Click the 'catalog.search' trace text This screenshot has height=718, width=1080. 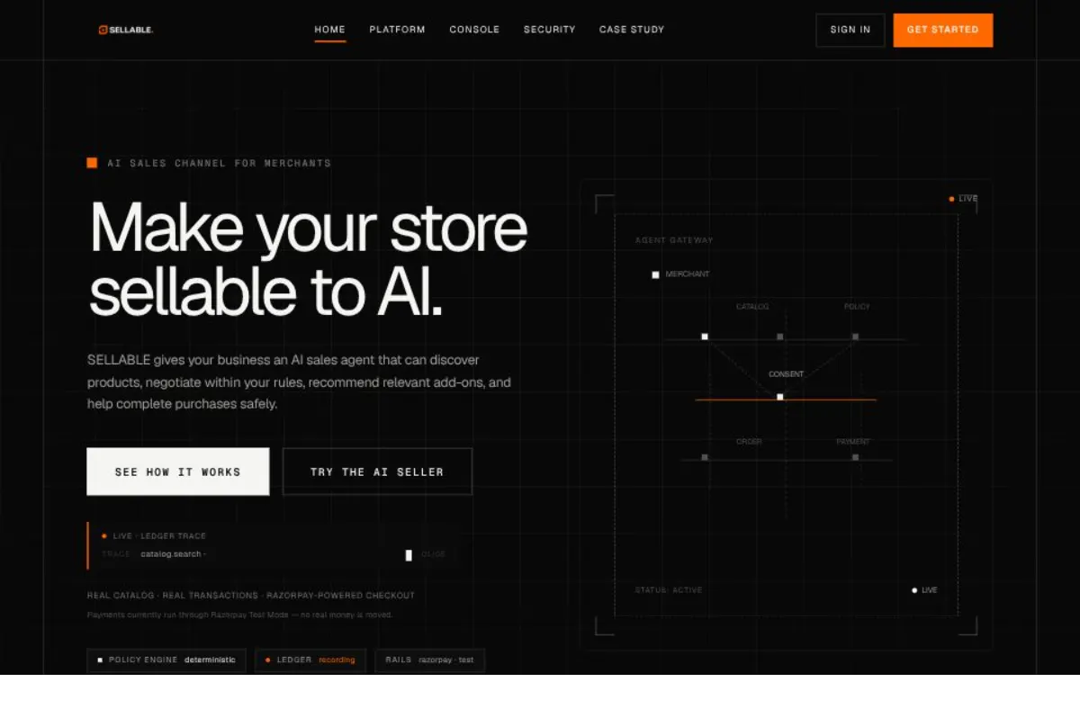[174, 554]
